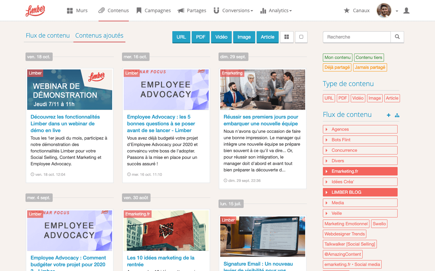The width and height of the screenshot is (435, 271).
Task: Focus the Recherche search field
Action: 357,37
